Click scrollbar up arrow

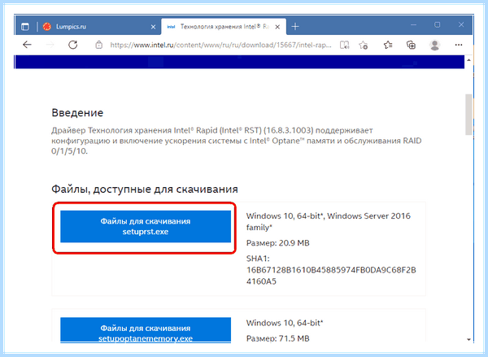pyautogui.click(x=468, y=60)
